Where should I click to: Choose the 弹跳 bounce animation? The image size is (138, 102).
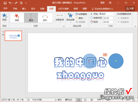tap(17, 18)
